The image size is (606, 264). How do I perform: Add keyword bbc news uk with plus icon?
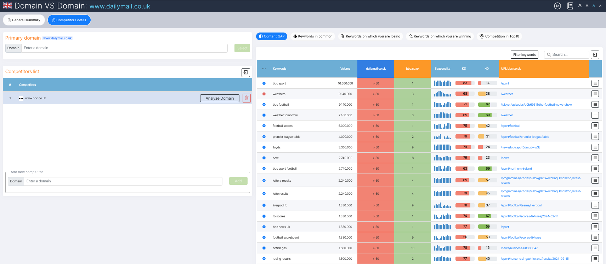pos(264,227)
